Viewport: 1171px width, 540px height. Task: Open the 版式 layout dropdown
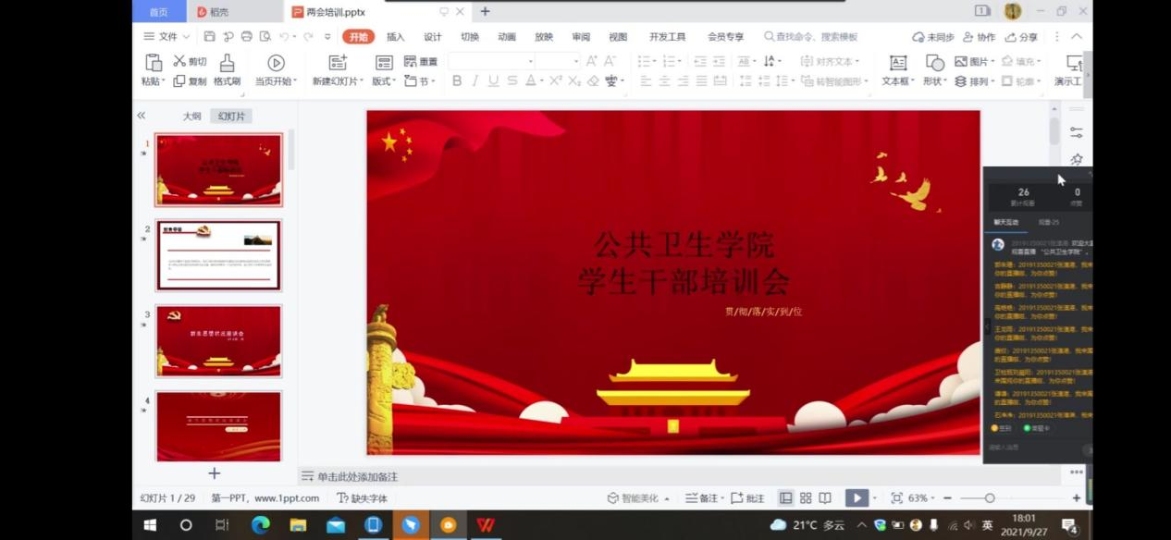[x=384, y=81]
